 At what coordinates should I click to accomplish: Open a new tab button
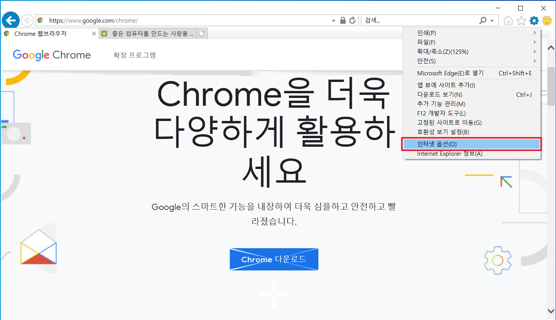[x=202, y=34]
